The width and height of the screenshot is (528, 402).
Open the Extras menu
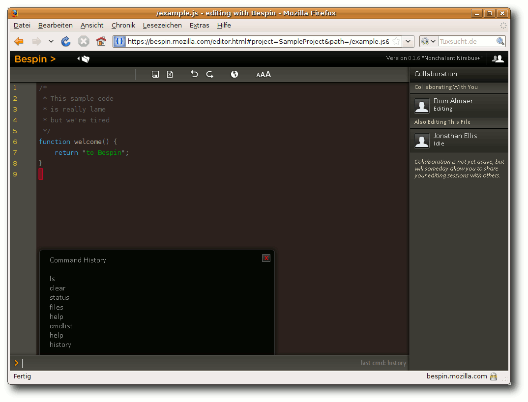click(199, 25)
